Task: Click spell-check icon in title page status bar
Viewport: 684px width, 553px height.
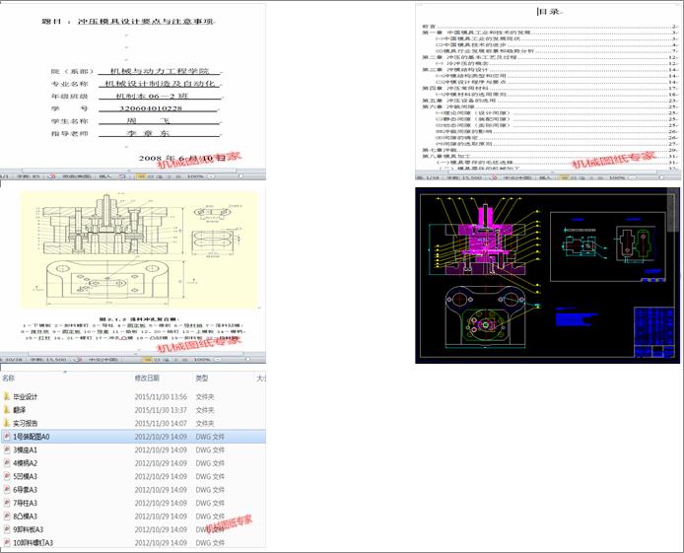Action: (x=51, y=176)
